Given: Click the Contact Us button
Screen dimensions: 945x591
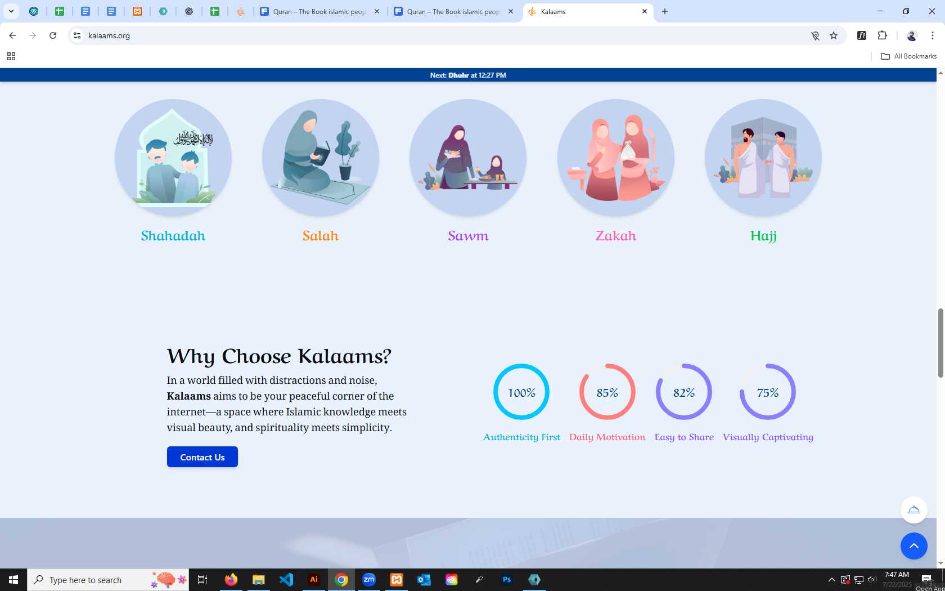Looking at the screenshot, I should (x=202, y=457).
